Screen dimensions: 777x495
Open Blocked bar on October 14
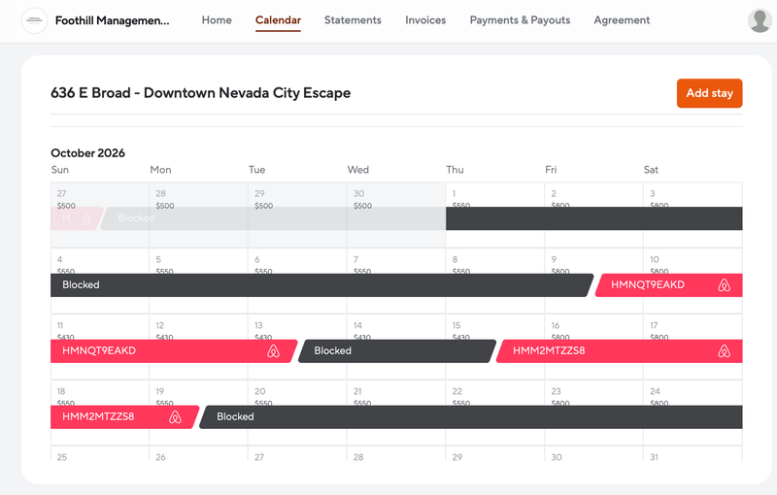point(397,351)
